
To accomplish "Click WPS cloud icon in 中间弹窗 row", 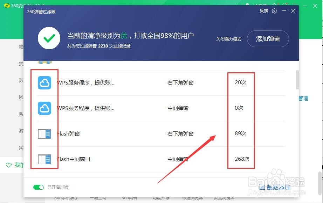I will (44, 108).
